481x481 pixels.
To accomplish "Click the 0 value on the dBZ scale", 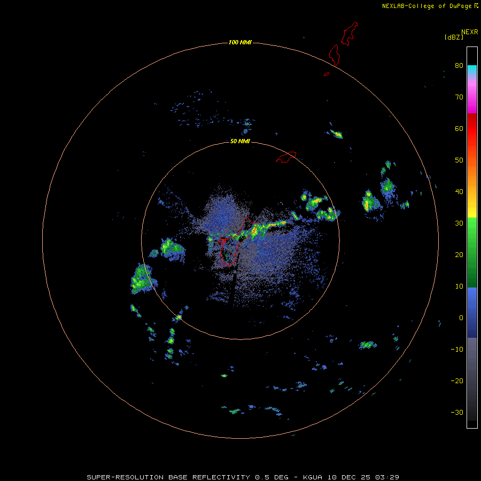I will point(461,318).
